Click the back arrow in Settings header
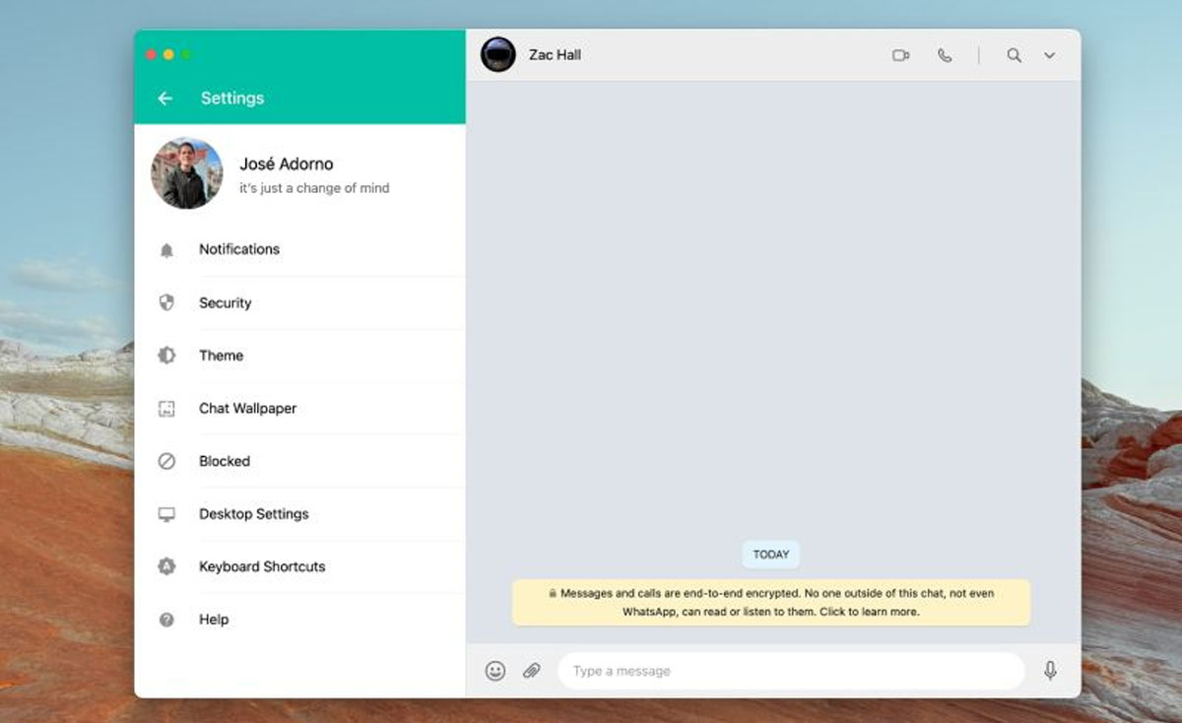1182x723 pixels. (x=164, y=99)
